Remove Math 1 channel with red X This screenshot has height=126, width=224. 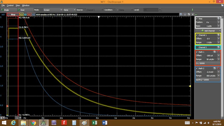pyautogui.click(x=219, y=52)
